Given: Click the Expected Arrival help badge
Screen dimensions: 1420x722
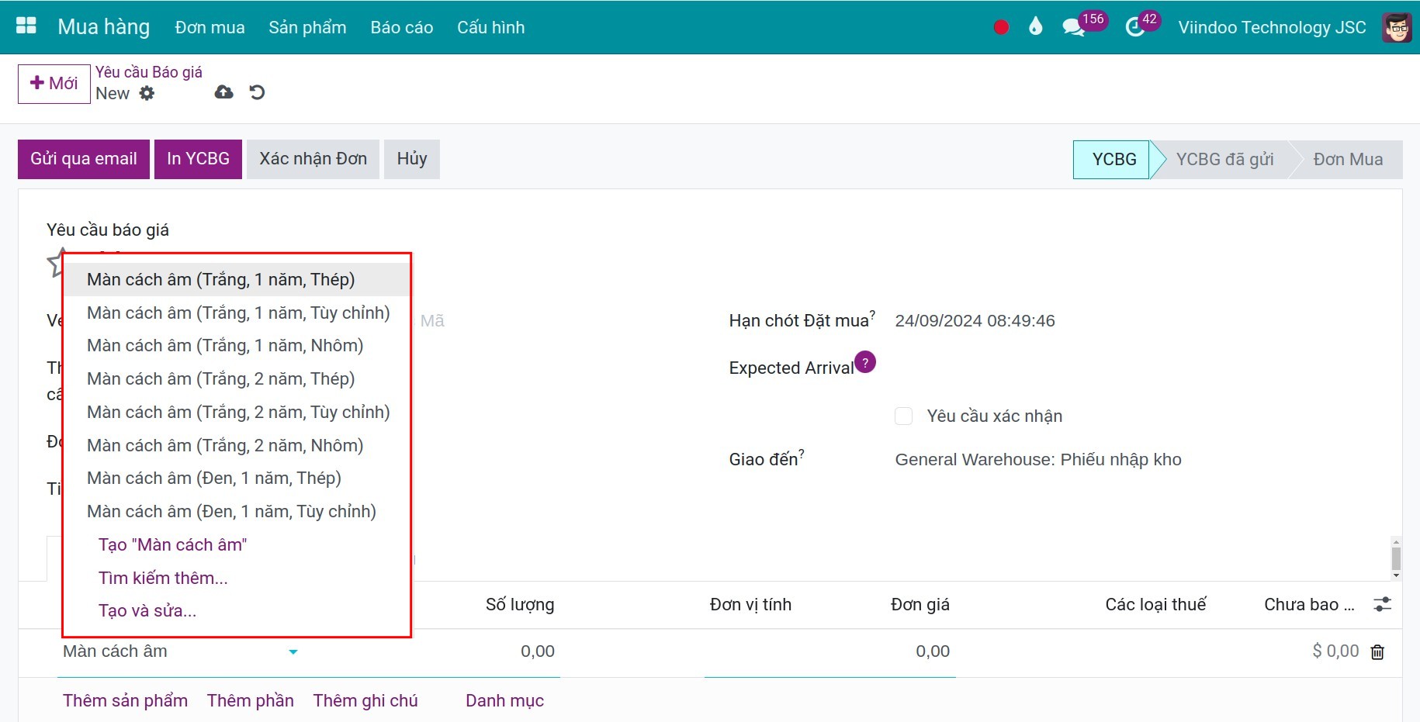Looking at the screenshot, I should [865, 362].
